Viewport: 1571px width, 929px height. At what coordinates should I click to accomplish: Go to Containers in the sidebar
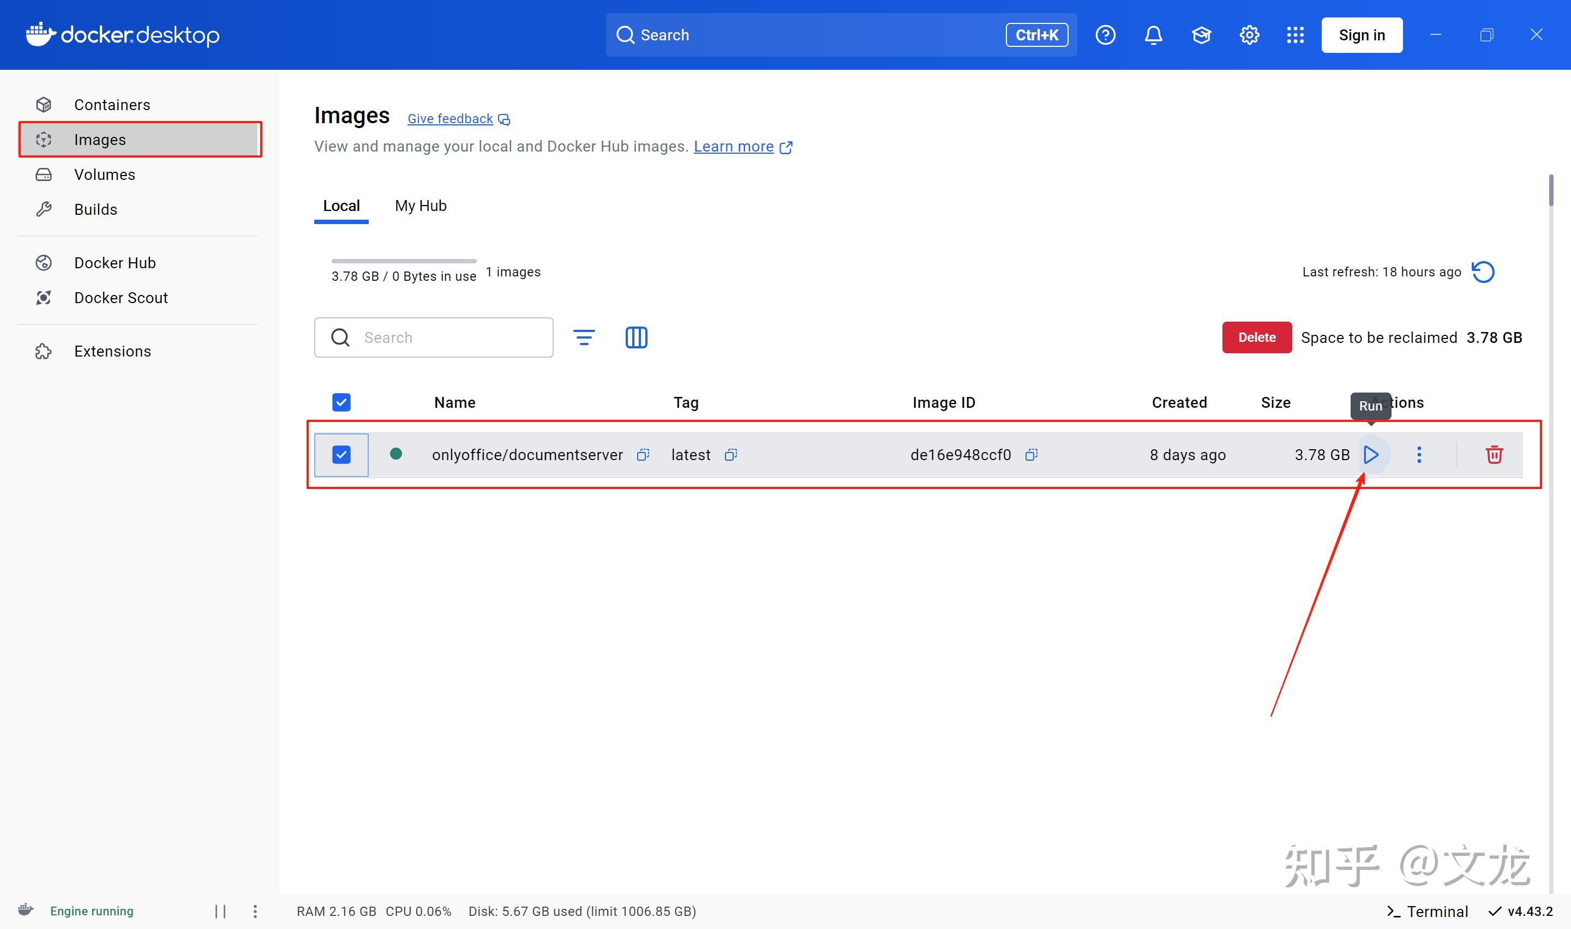[x=138, y=105]
